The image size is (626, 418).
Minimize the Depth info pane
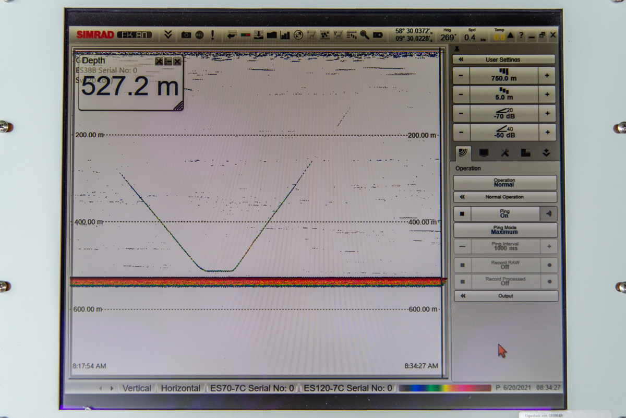click(x=168, y=62)
